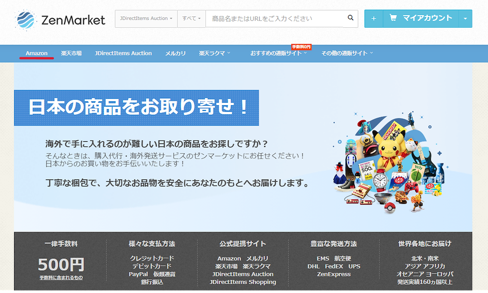The image size is (488, 293).
Task: Click the ZenMarket logo icon
Action: pyautogui.click(x=26, y=20)
